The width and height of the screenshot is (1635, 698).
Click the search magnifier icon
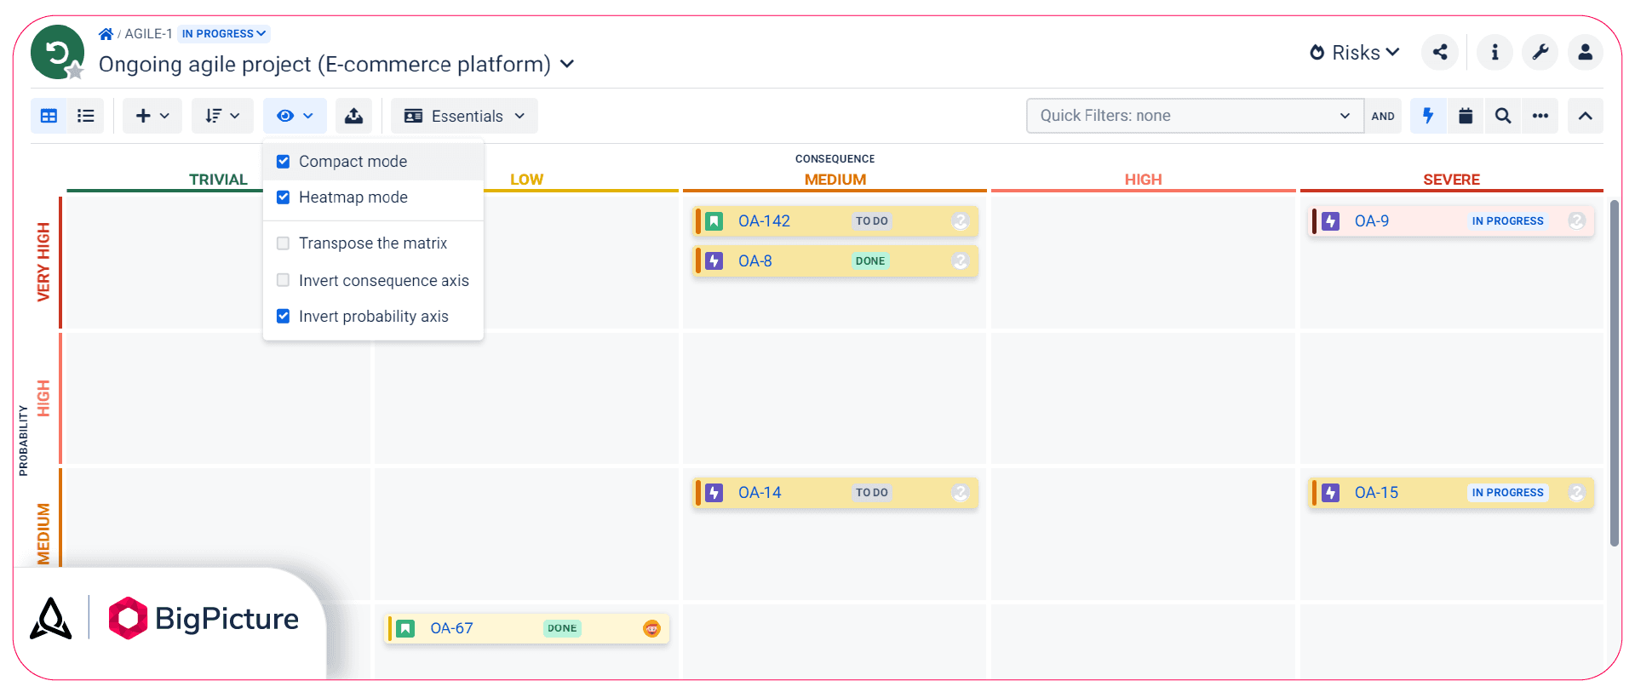tap(1503, 116)
